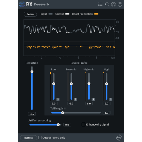
Task: Enable Output reverb only checkbox
Action: pyautogui.click(x=40, y=138)
